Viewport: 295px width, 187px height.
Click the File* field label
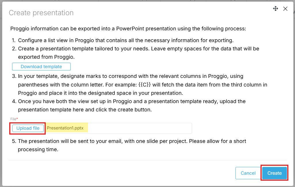[x=14, y=119]
